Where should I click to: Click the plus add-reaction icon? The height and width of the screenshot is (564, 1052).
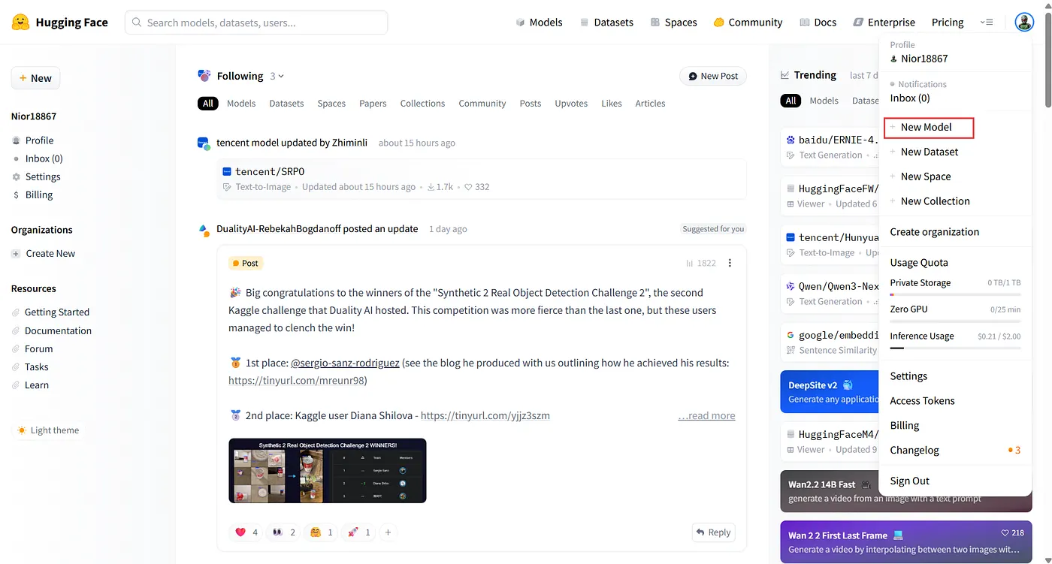click(388, 532)
